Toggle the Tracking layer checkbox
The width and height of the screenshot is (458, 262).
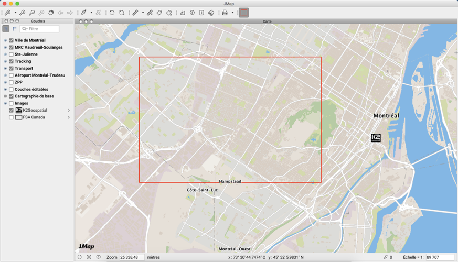11,61
